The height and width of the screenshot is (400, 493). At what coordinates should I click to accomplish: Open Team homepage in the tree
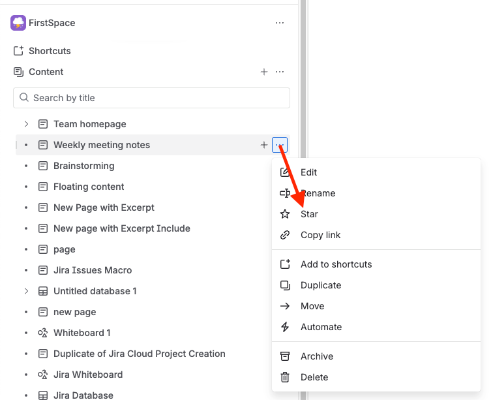click(89, 124)
